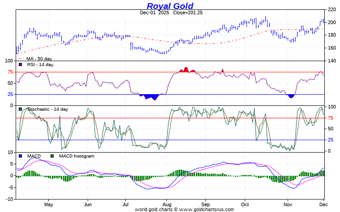The image size is (340, 212).
Task: Click the 200 price axis label
Action: click(332, 22)
